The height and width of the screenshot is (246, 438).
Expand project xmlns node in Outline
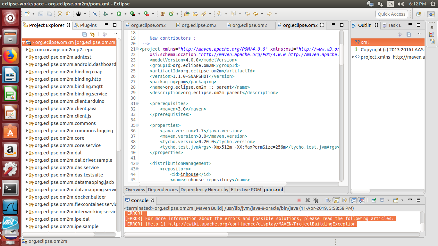click(x=353, y=57)
